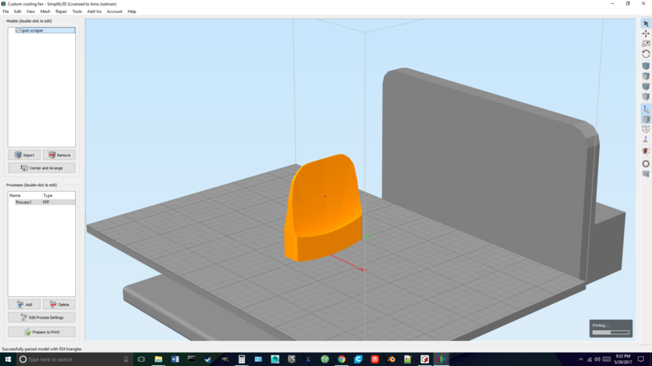This screenshot has width=652, height=366.
Task: Switch to the default view cube
Action: (x=645, y=66)
